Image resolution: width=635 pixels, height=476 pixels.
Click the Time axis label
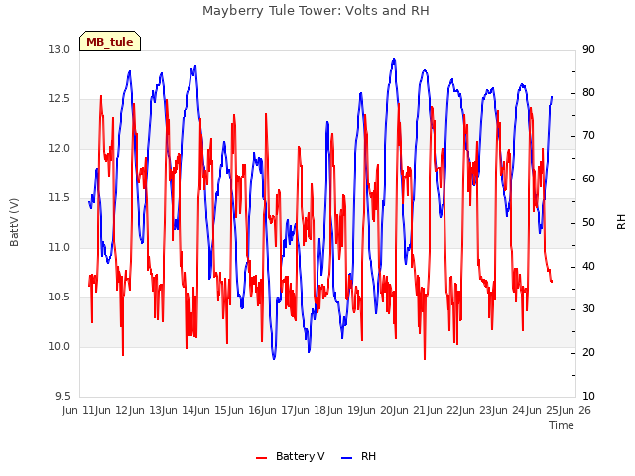[562, 425]
